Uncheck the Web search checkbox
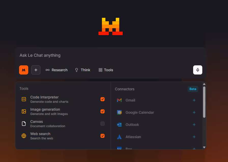The width and height of the screenshot is (228, 162). (103, 136)
